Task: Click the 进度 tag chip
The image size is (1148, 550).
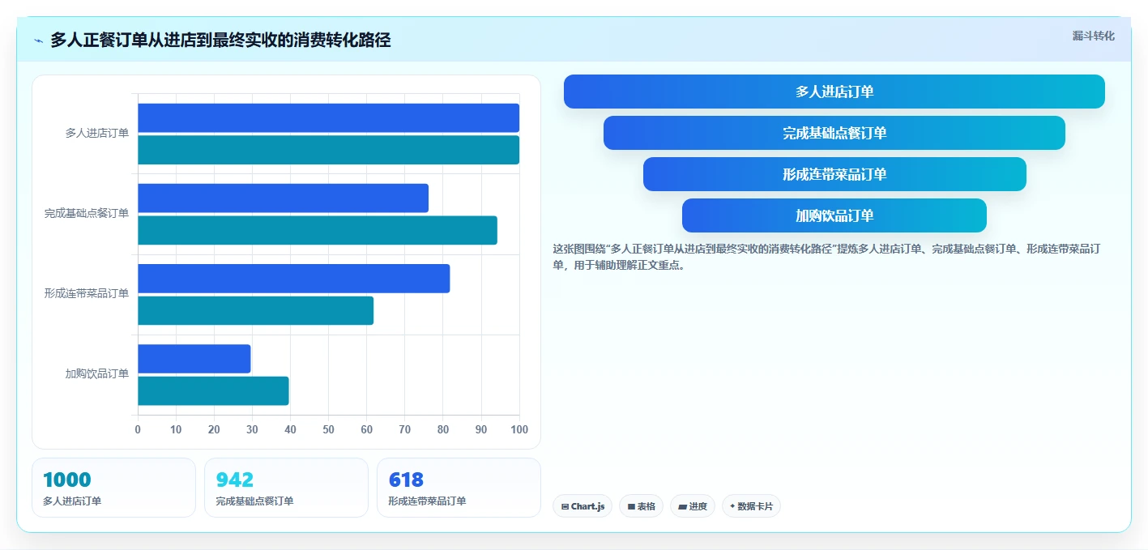Action: pyautogui.click(x=693, y=506)
